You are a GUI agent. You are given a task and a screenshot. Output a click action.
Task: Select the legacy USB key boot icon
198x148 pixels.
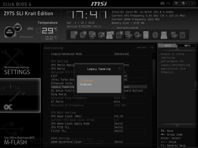pyautogui.click(x=164, y=35)
